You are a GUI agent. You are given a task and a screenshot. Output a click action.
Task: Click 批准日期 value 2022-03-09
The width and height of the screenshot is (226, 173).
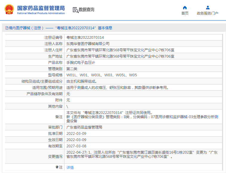coord(76,134)
